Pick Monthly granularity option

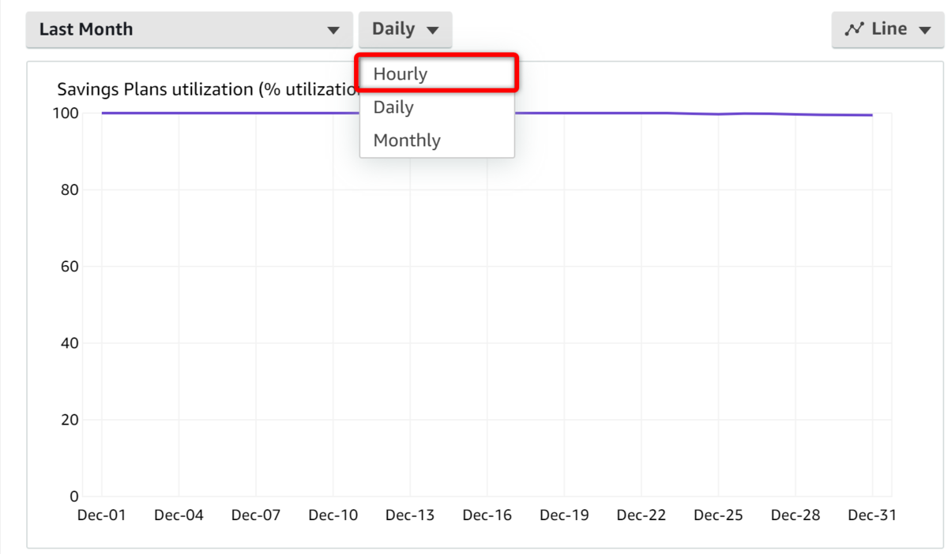437,140
